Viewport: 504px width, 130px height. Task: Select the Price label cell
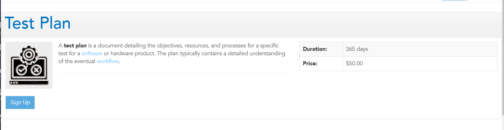(321, 63)
